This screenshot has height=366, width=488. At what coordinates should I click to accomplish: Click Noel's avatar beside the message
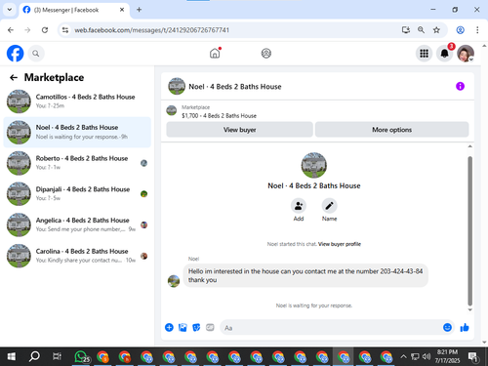click(x=174, y=281)
